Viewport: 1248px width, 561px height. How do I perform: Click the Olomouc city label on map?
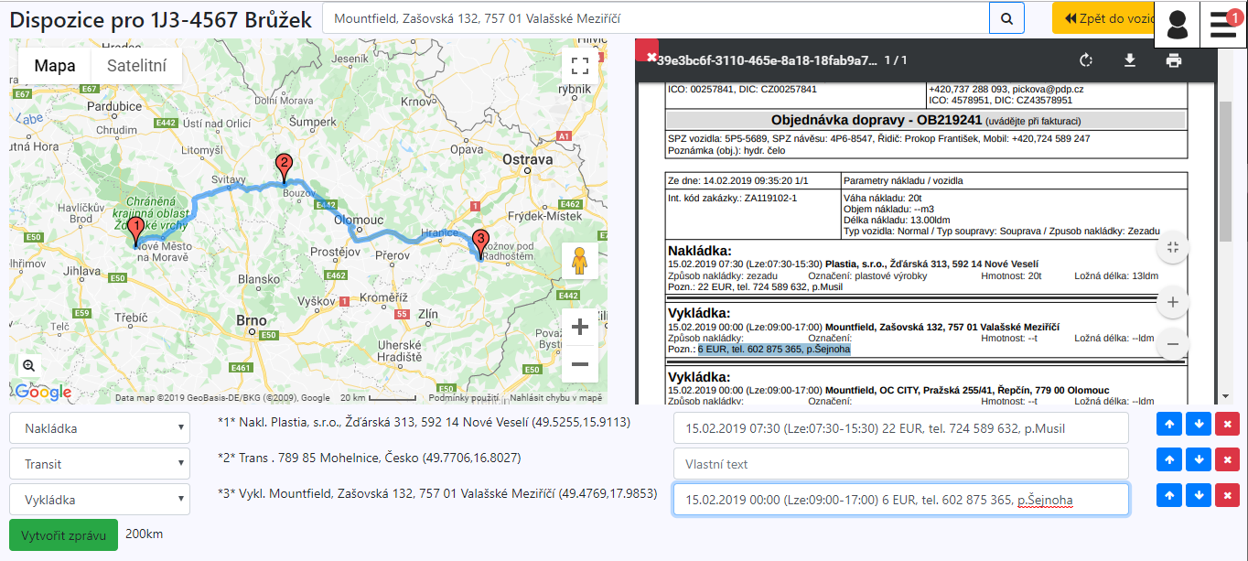click(359, 221)
